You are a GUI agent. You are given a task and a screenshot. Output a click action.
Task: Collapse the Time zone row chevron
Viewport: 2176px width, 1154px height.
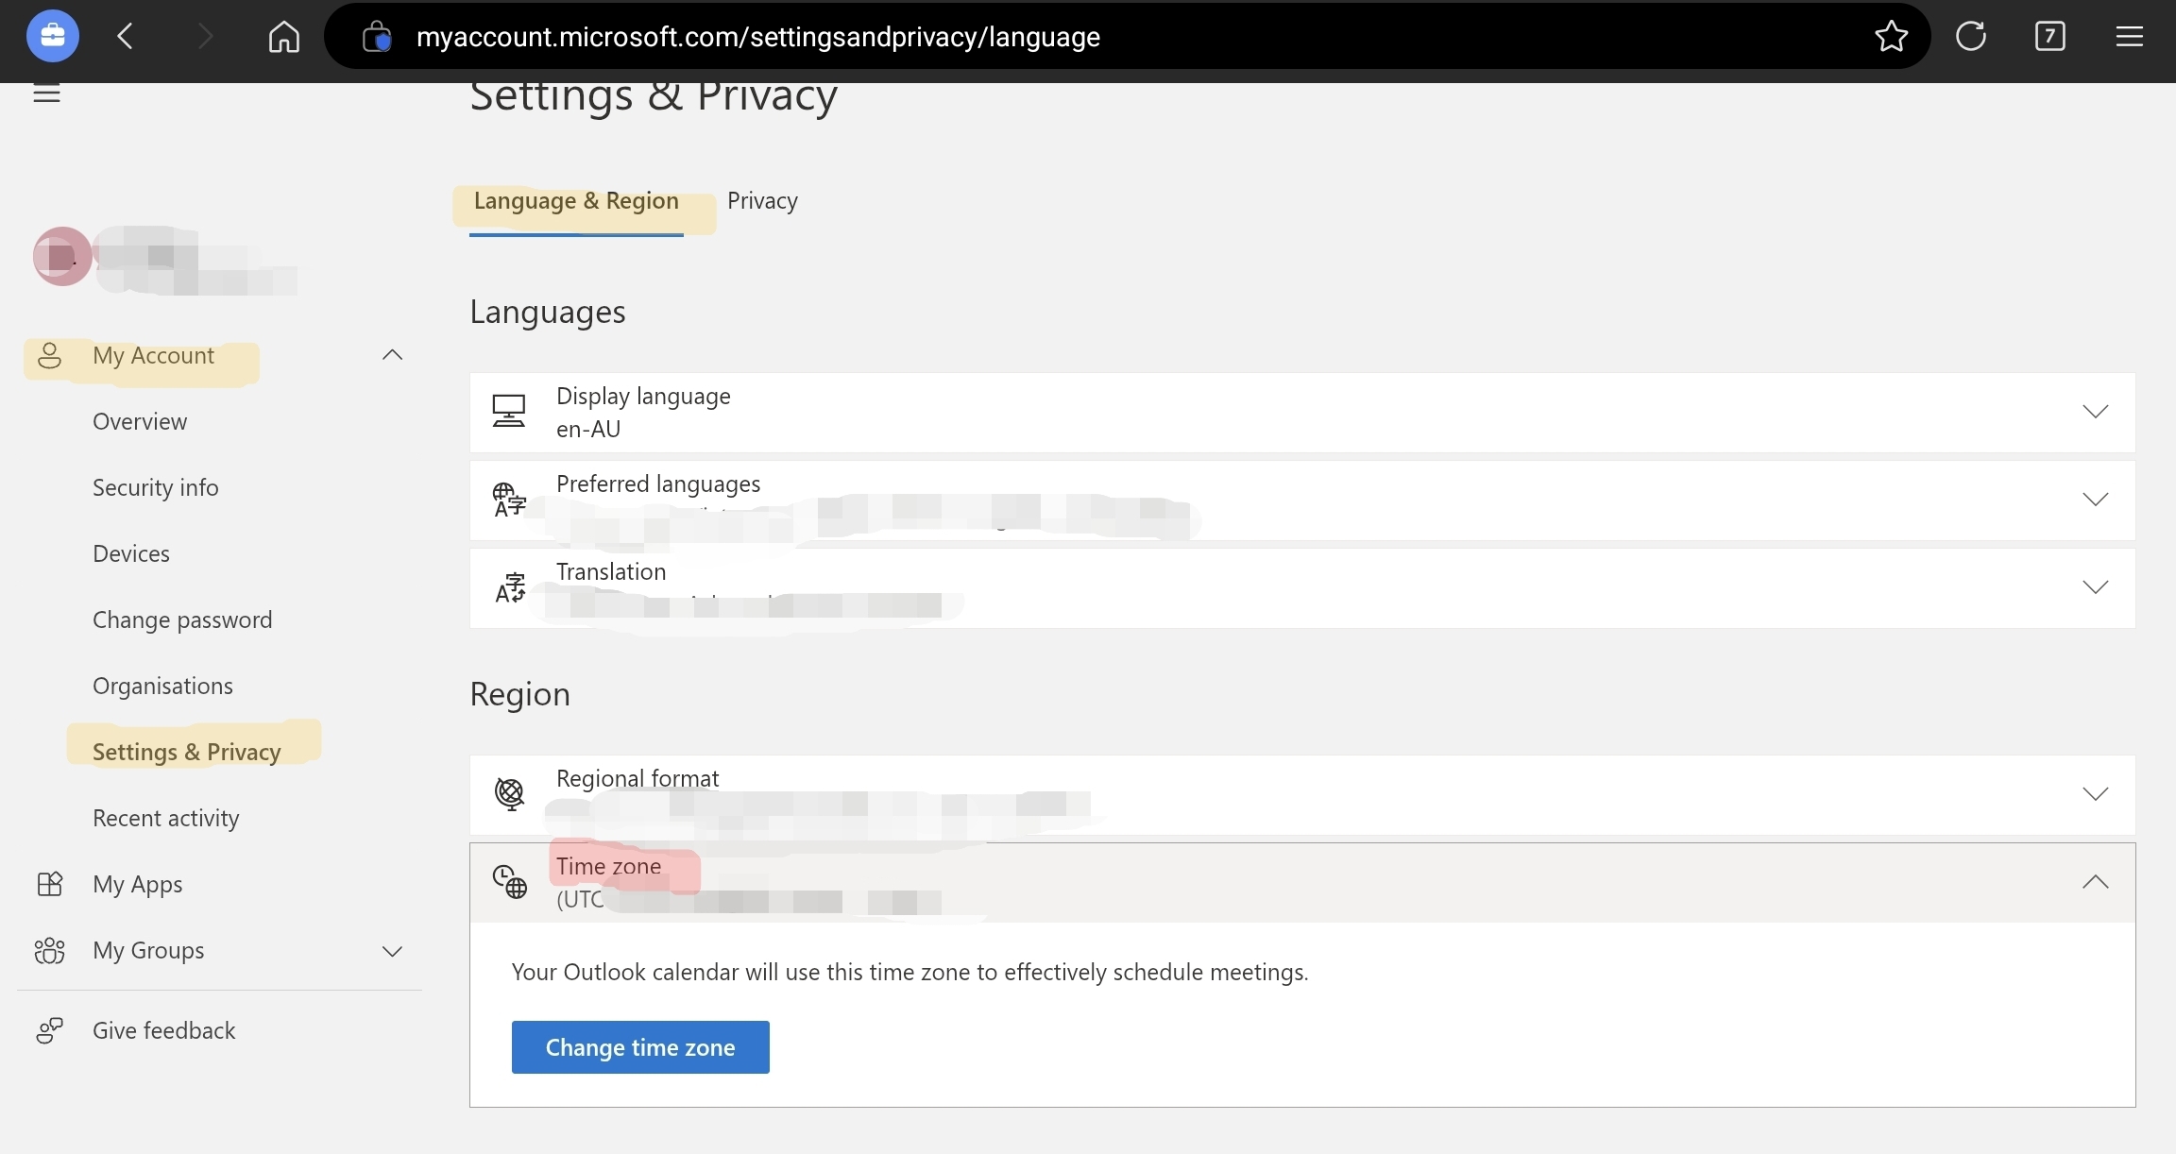[2096, 882]
